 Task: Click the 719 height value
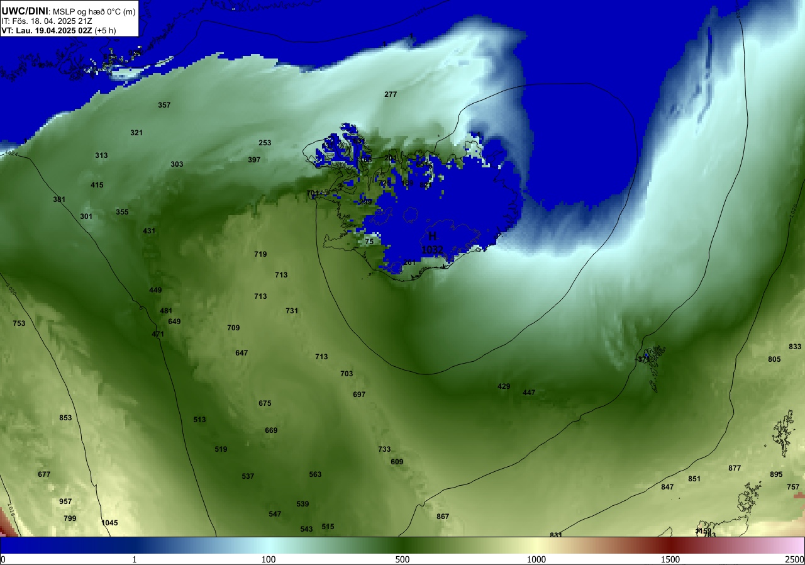(x=260, y=254)
